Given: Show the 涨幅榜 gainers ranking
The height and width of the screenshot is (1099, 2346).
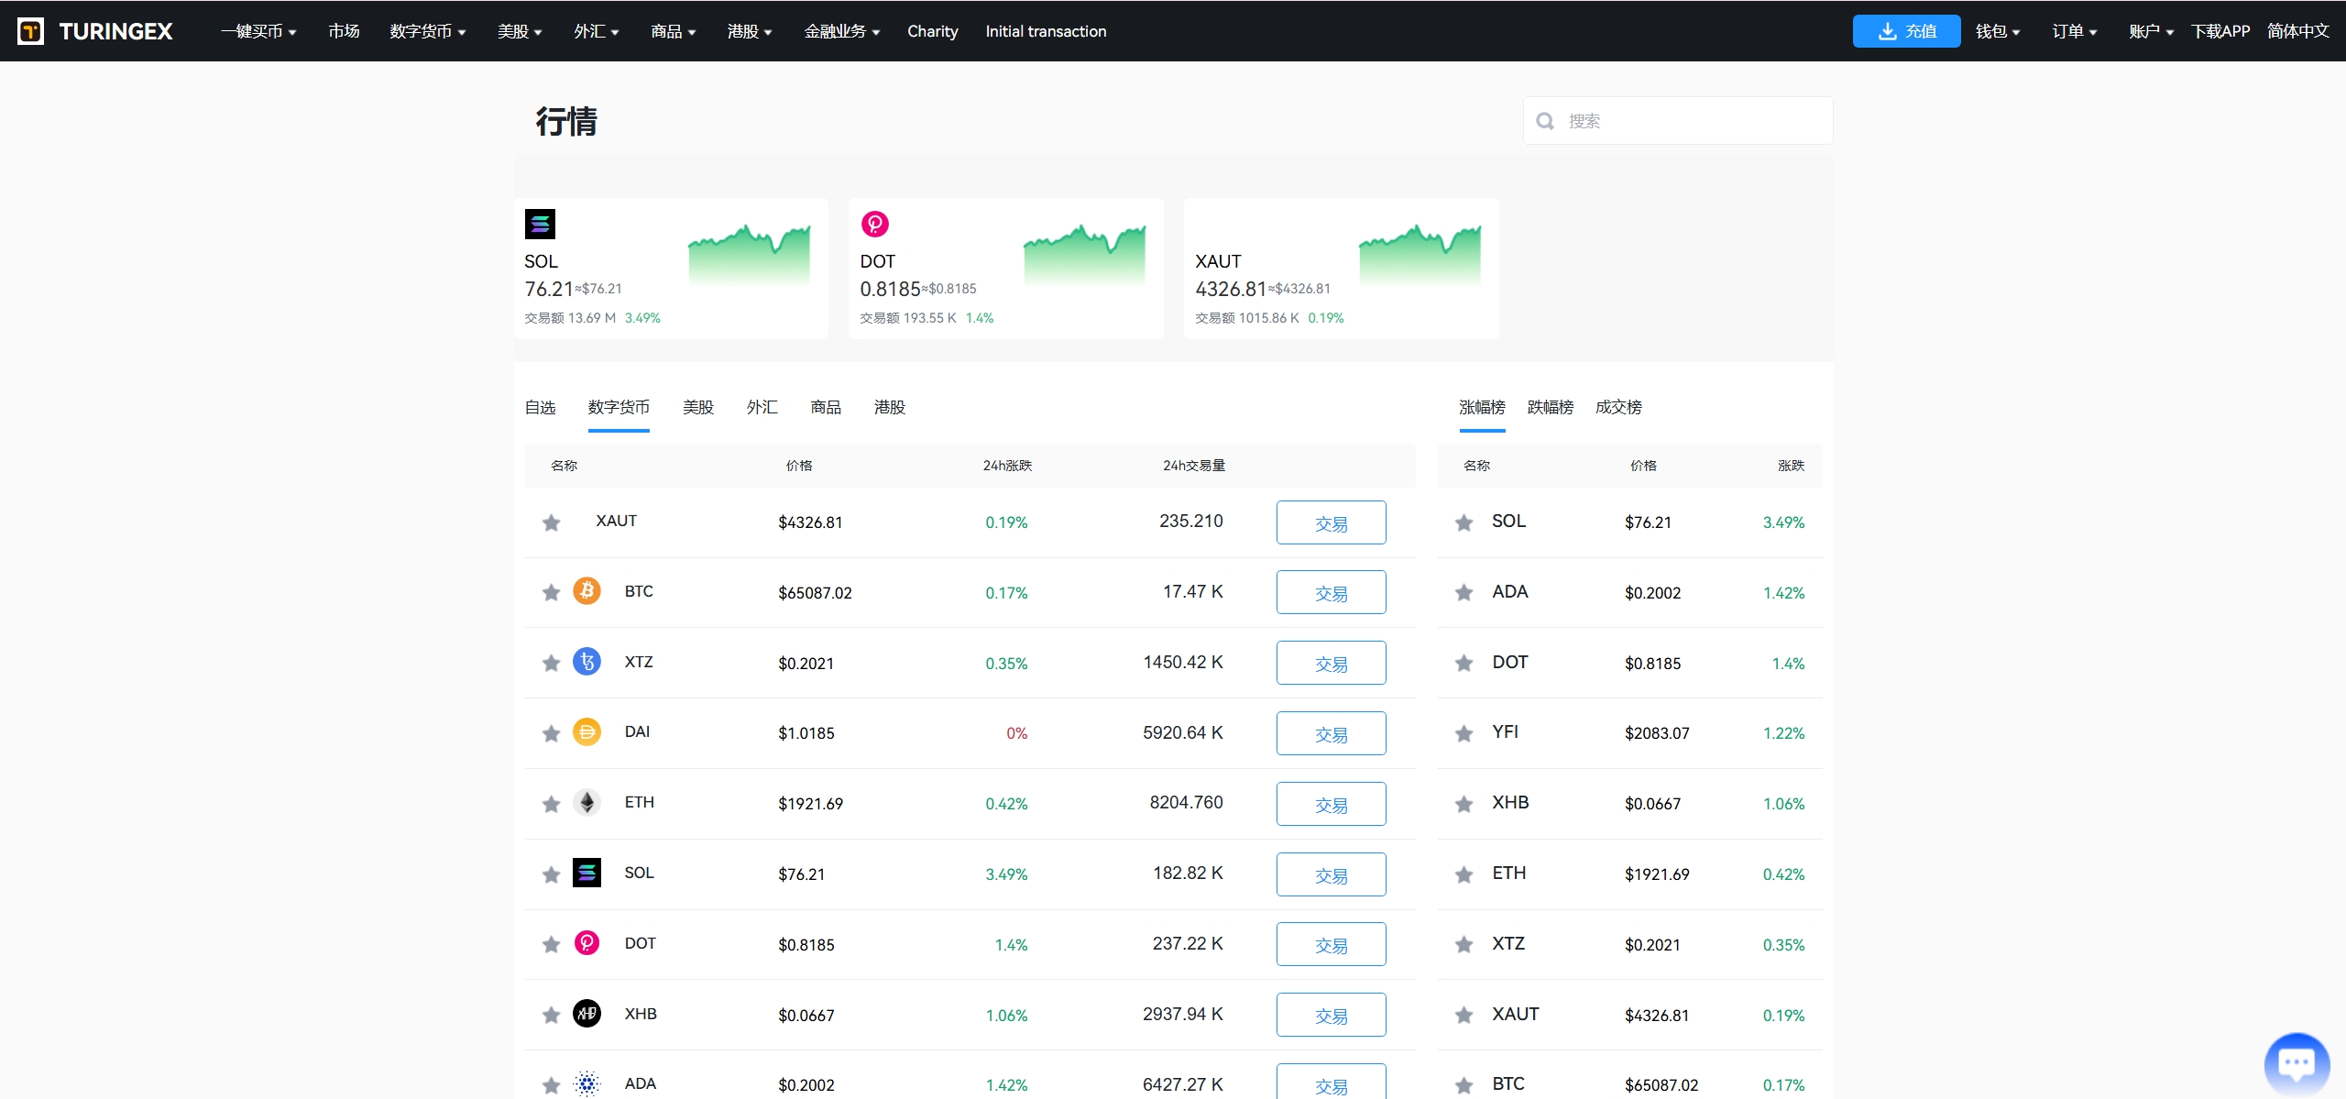Looking at the screenshot, I should (1482, 407).
